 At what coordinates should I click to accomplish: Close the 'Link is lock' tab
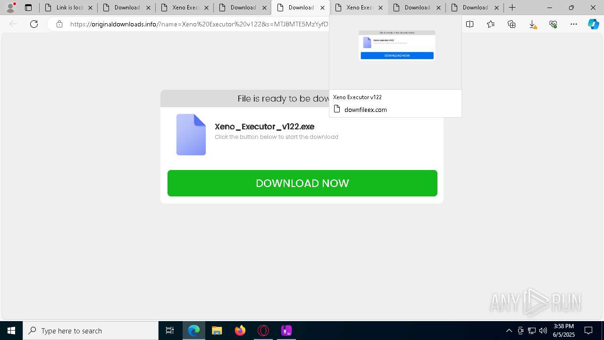[x=90, y=8]
